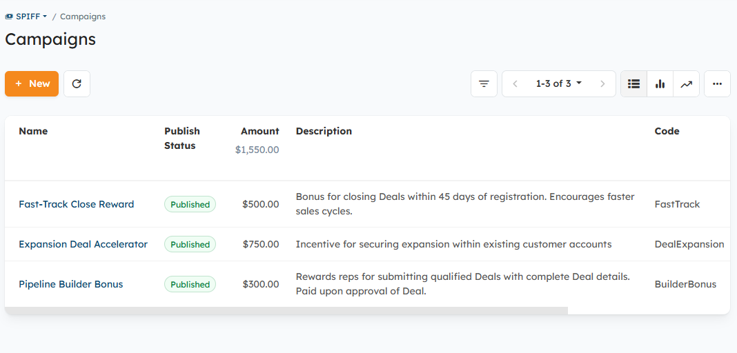Open Fast-Track Close Reward campaign
The width and height of the screenshot is (737, 353).
[x=76, y=204]
